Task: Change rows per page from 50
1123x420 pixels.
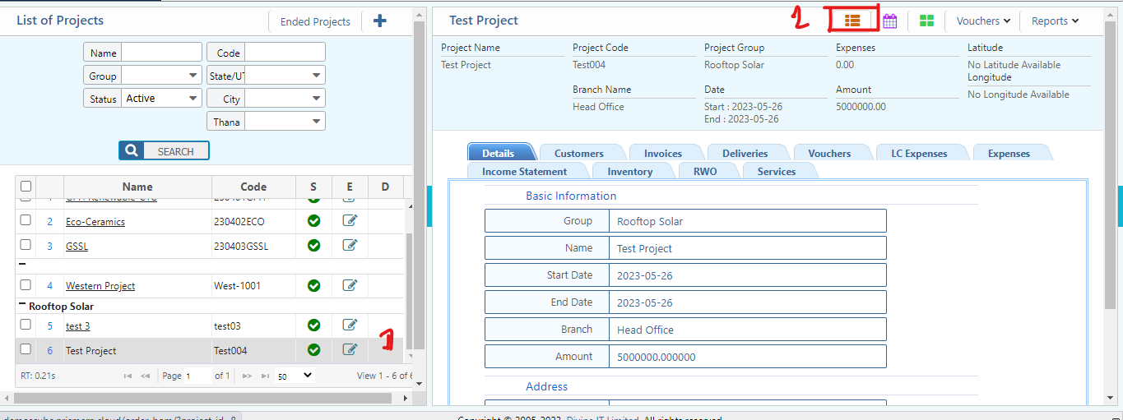Action: pos(295,376)
